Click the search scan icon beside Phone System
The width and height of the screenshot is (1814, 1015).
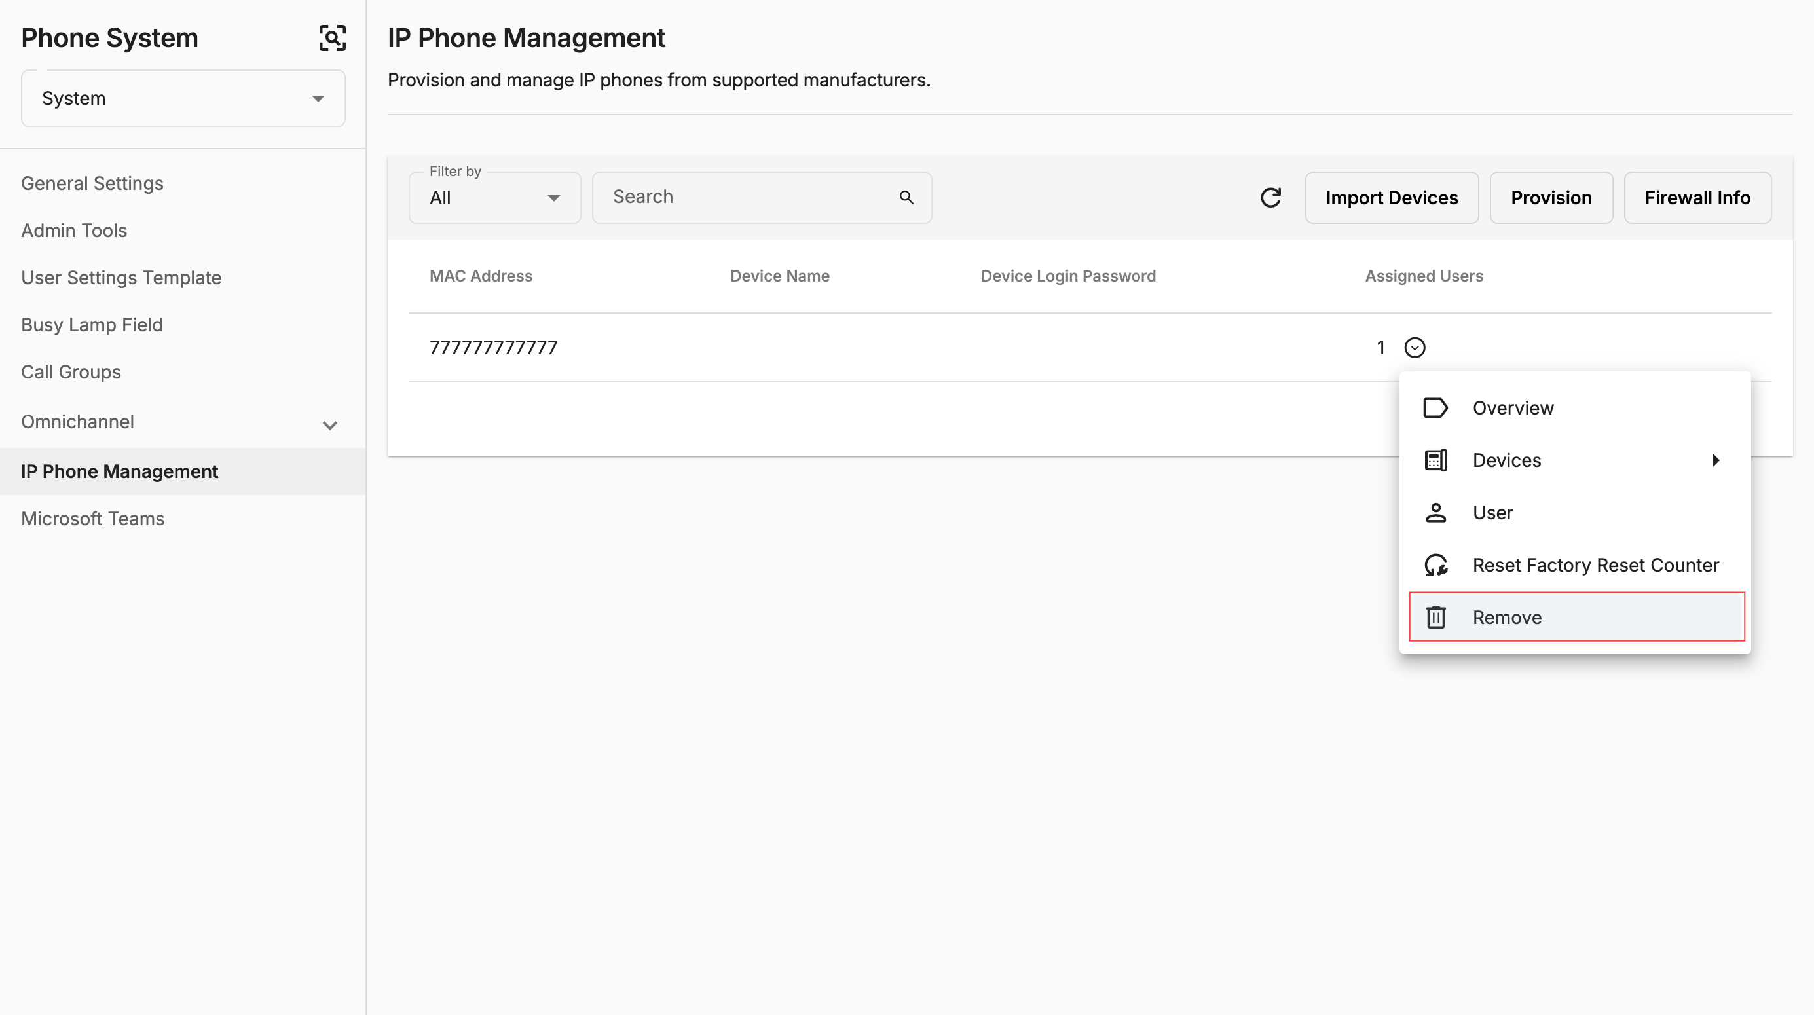333,38
